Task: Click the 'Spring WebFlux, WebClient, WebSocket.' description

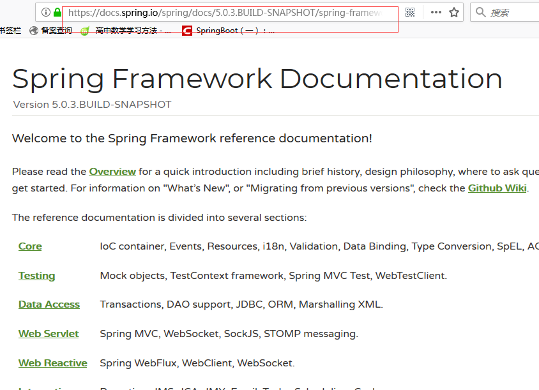Action: point(197,363)
